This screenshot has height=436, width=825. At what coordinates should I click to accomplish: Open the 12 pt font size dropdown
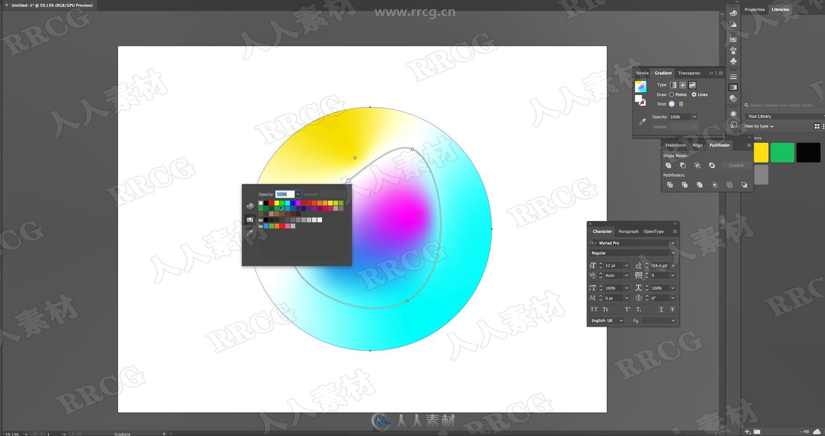click(626, 266)
